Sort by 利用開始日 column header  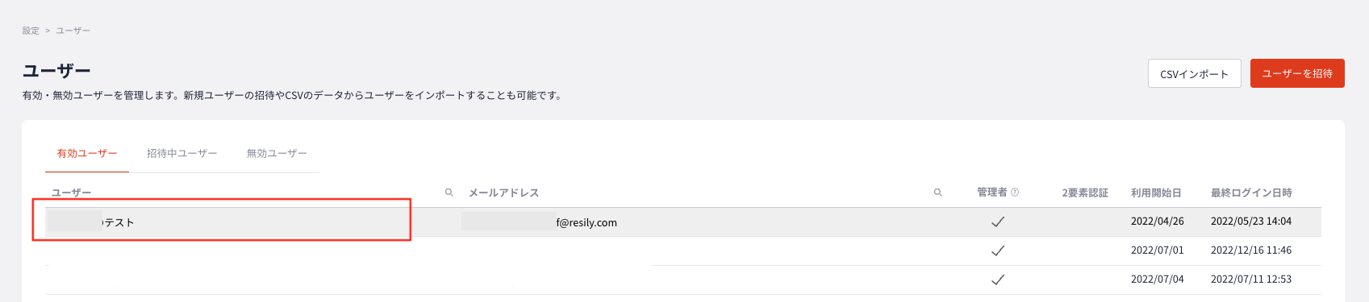tap(1156, 192)
